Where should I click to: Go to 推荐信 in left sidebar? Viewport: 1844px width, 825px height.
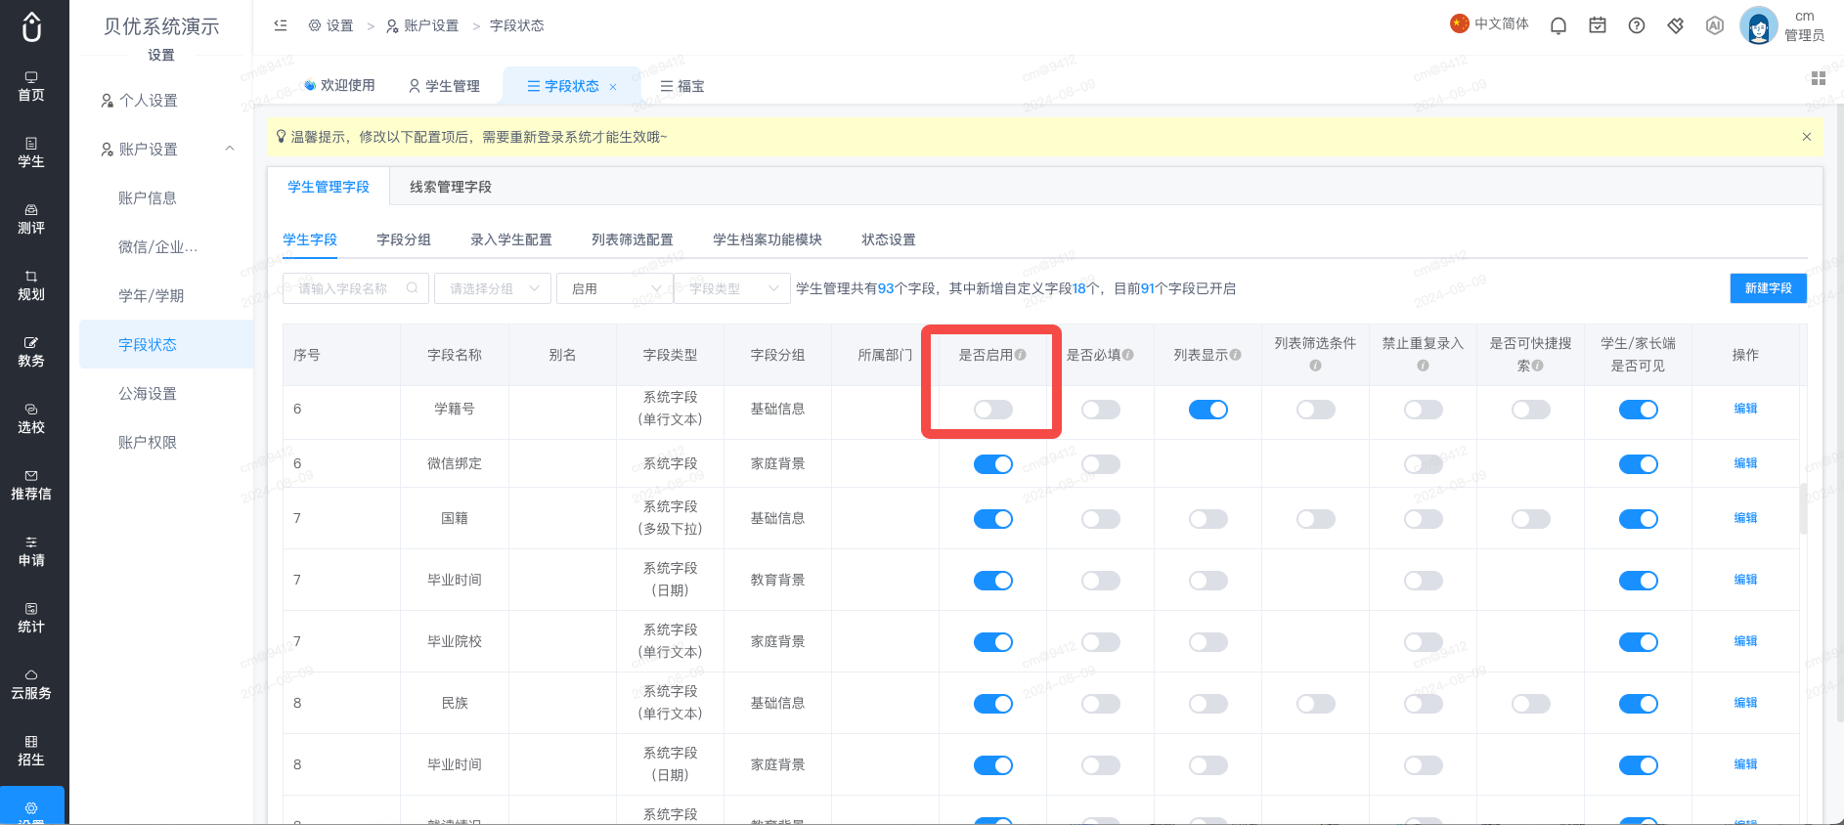(x=31, y=485)
